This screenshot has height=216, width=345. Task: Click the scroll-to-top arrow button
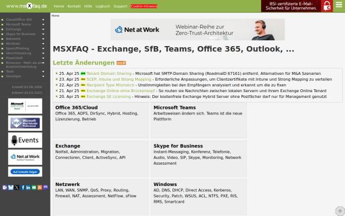pyautogui.click(x=340, y=211)
